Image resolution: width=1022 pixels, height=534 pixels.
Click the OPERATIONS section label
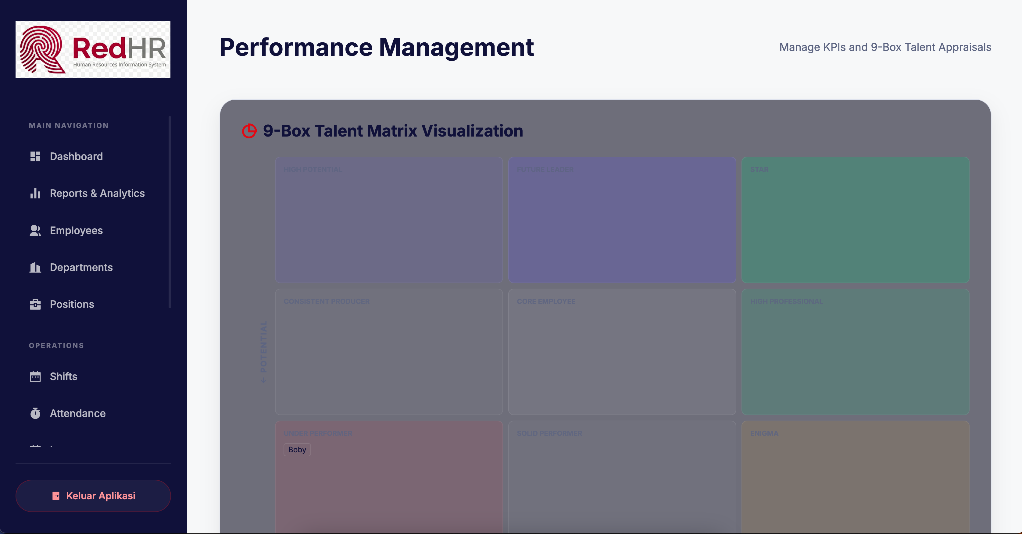(x=56, y=346)
